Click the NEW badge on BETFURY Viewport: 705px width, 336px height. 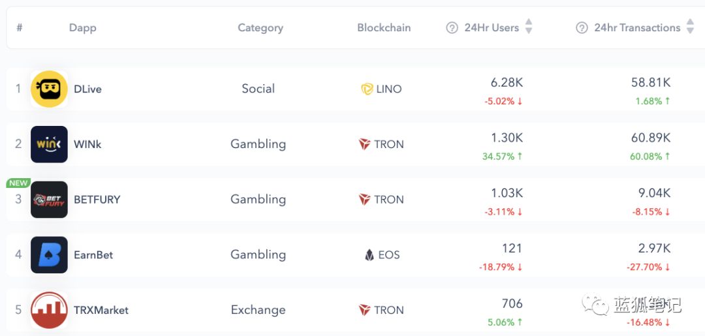click(x=18, y=183)
